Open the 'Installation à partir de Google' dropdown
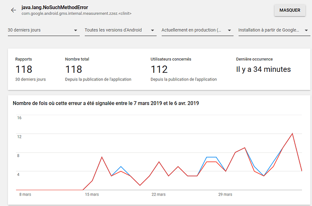 click(274, 30)
